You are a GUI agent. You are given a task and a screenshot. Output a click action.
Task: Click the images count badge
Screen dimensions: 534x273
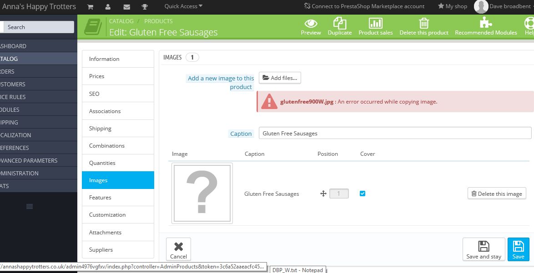click(192, 57)
